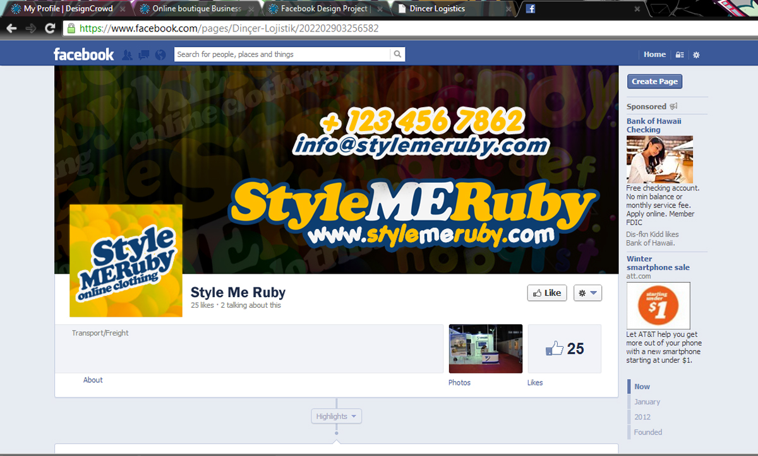The image size is (758, 456).
Task: Click the Home link in header
Action: tap(654, 54)
